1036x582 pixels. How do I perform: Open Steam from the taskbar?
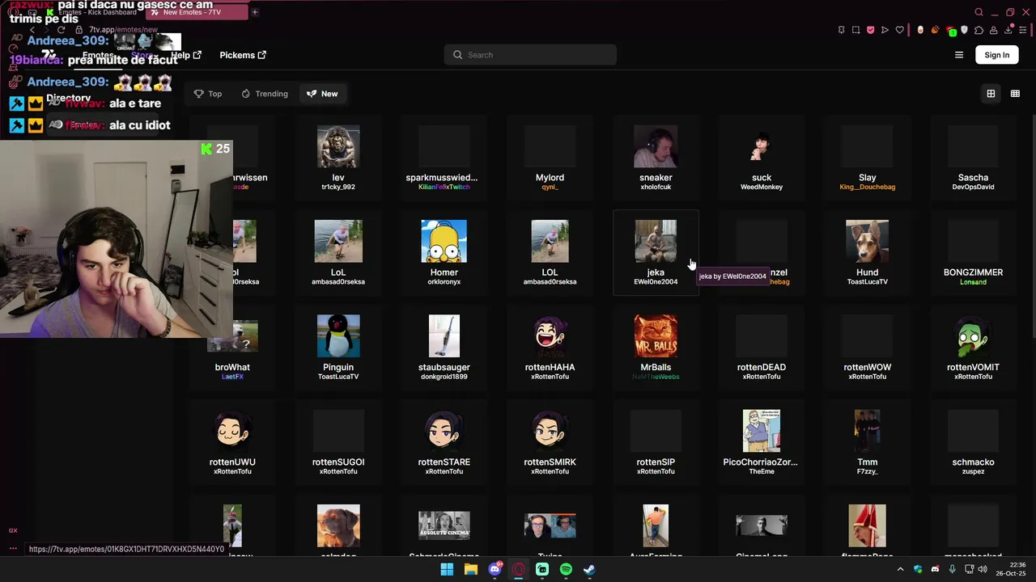coord(589,569)
